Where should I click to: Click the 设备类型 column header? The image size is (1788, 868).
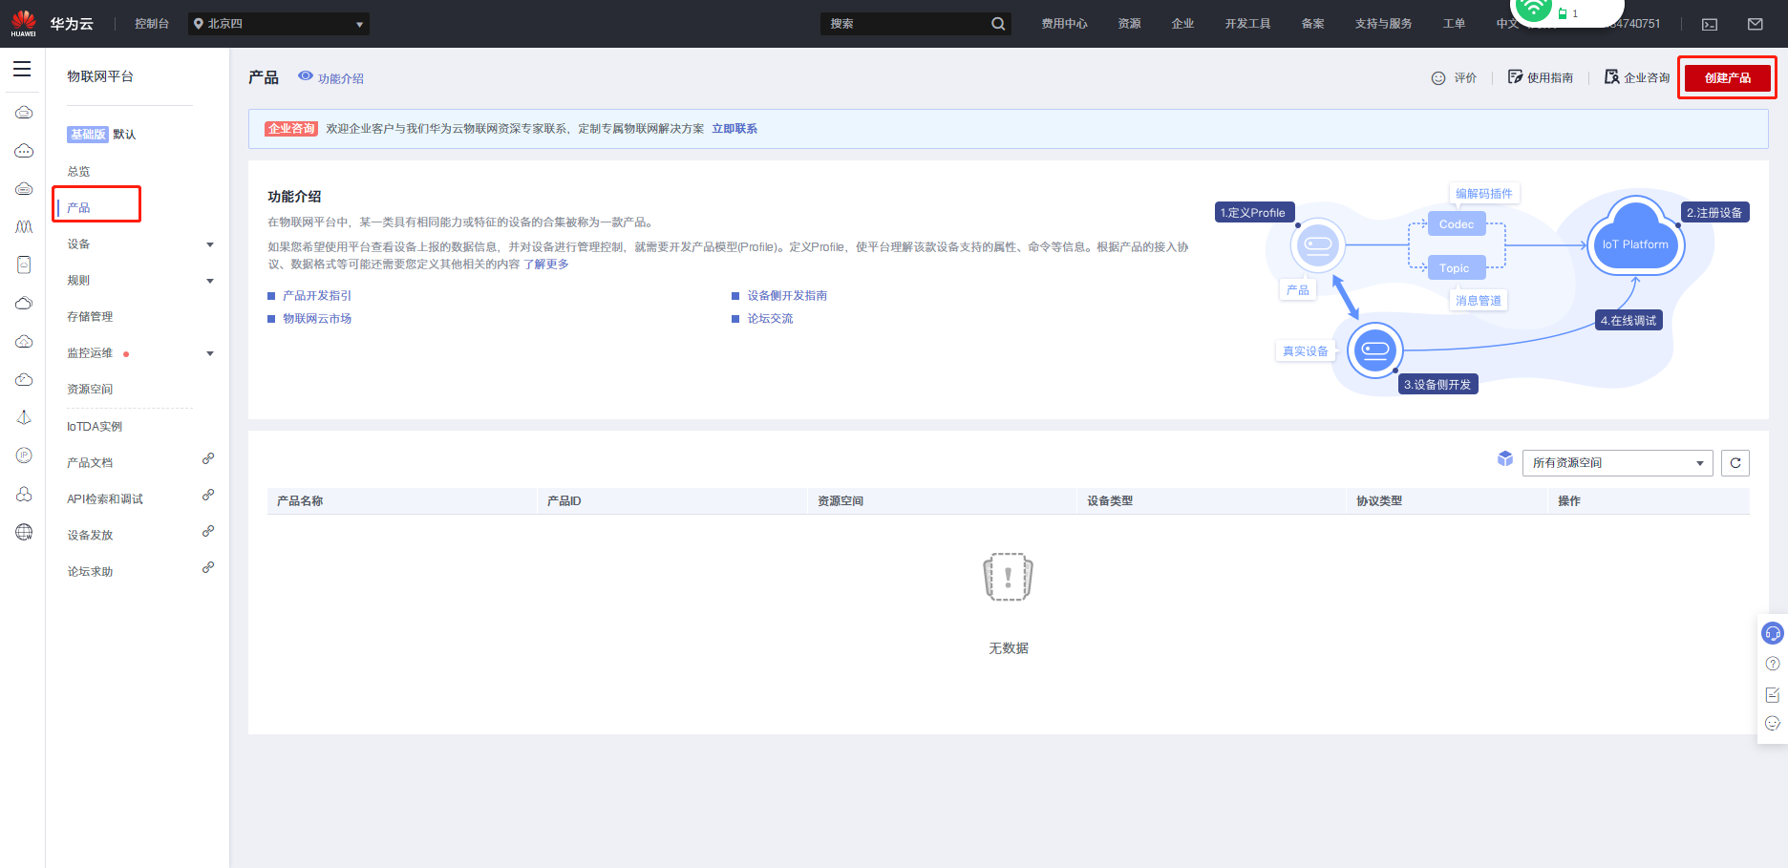pos(1110,501)
